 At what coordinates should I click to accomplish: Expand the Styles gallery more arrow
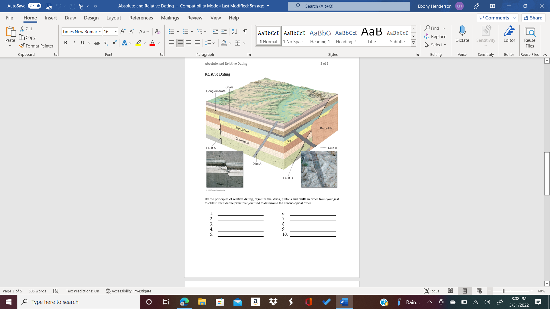coord(413,43)
